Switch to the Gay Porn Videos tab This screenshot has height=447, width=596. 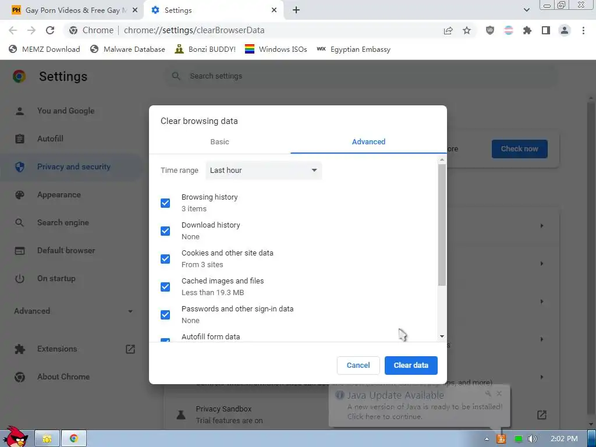(x=72, y=10)
